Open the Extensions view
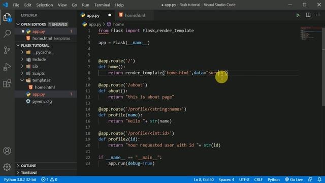Screen dimensions: 325x183 point(7,83)
